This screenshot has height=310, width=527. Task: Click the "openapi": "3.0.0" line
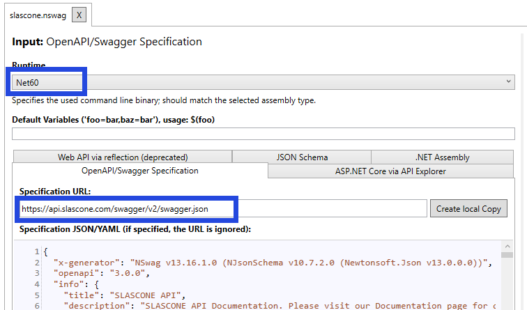[102, 273]
